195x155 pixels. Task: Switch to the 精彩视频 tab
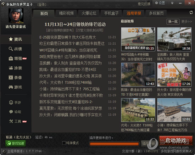coord(66,13)
